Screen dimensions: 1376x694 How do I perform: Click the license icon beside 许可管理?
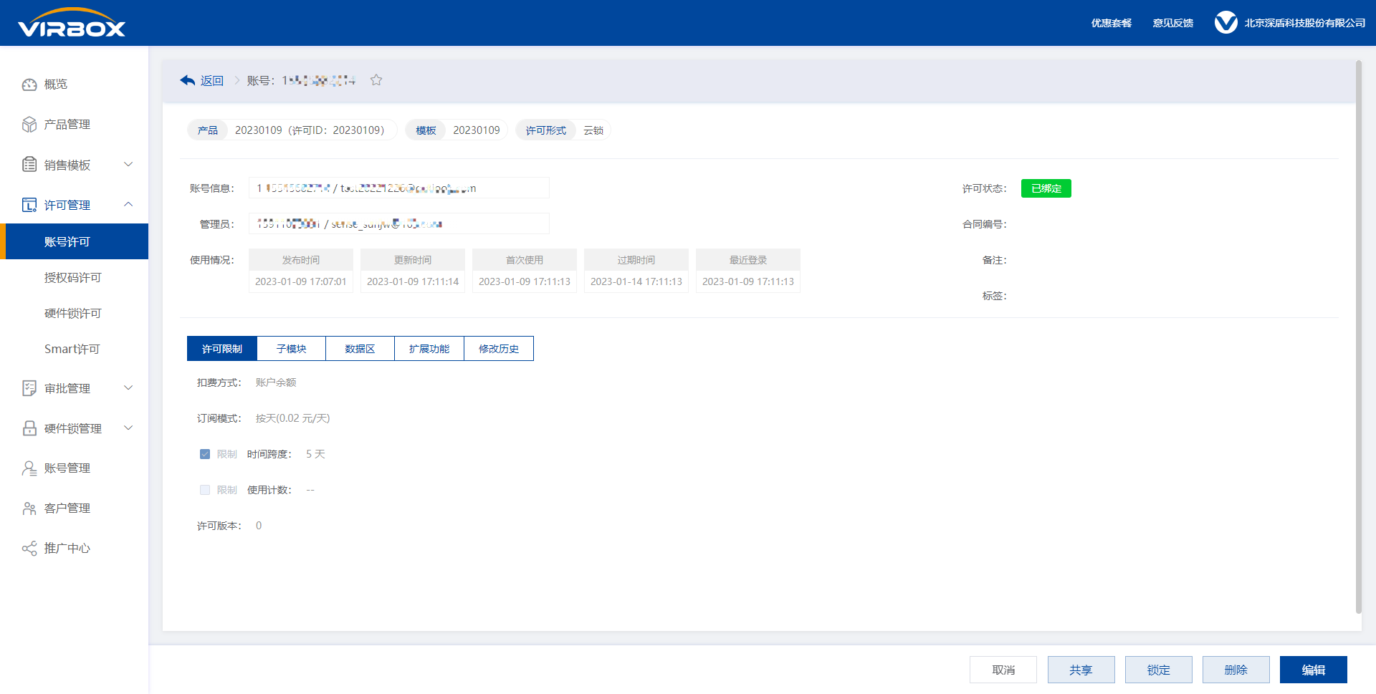click(x=29, y=205)
